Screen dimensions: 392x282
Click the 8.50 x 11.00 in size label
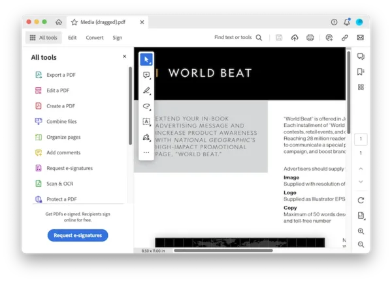point(153,251)
